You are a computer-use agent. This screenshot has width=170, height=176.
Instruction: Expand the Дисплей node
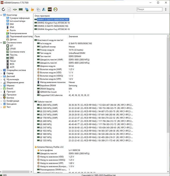[1, 76]
